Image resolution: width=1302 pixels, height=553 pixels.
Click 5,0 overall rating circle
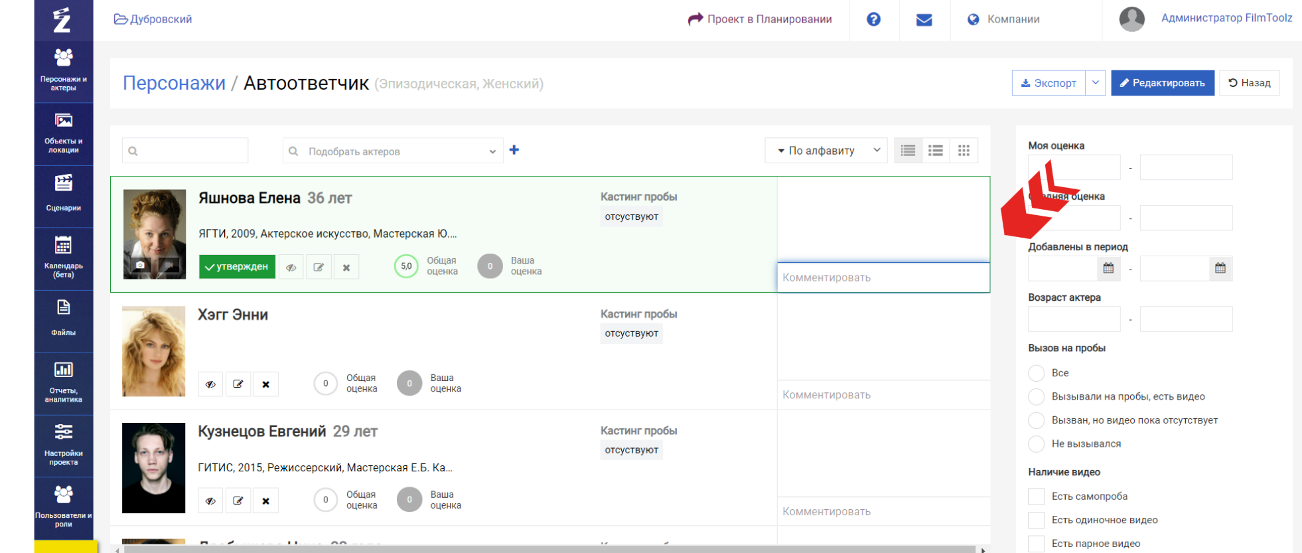point(406,266)
